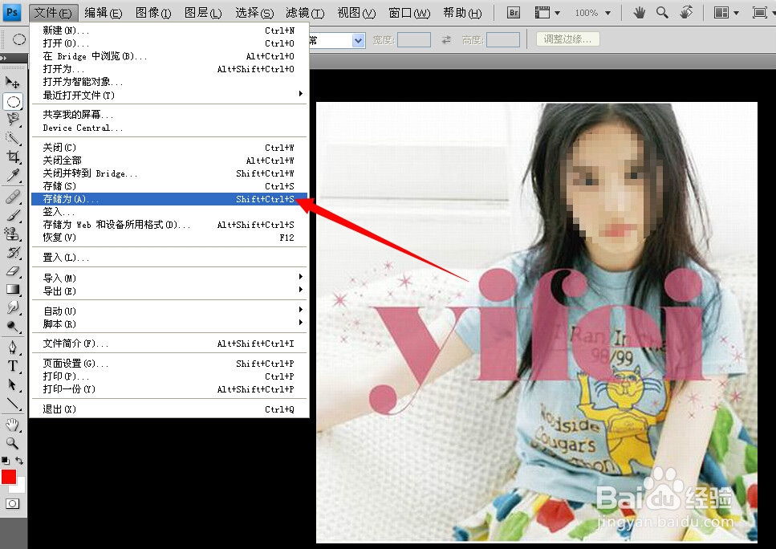Viewport: 776px width, 549px height.
Task: Launch Bridge from the Br button
Action: tap(514, 12)
